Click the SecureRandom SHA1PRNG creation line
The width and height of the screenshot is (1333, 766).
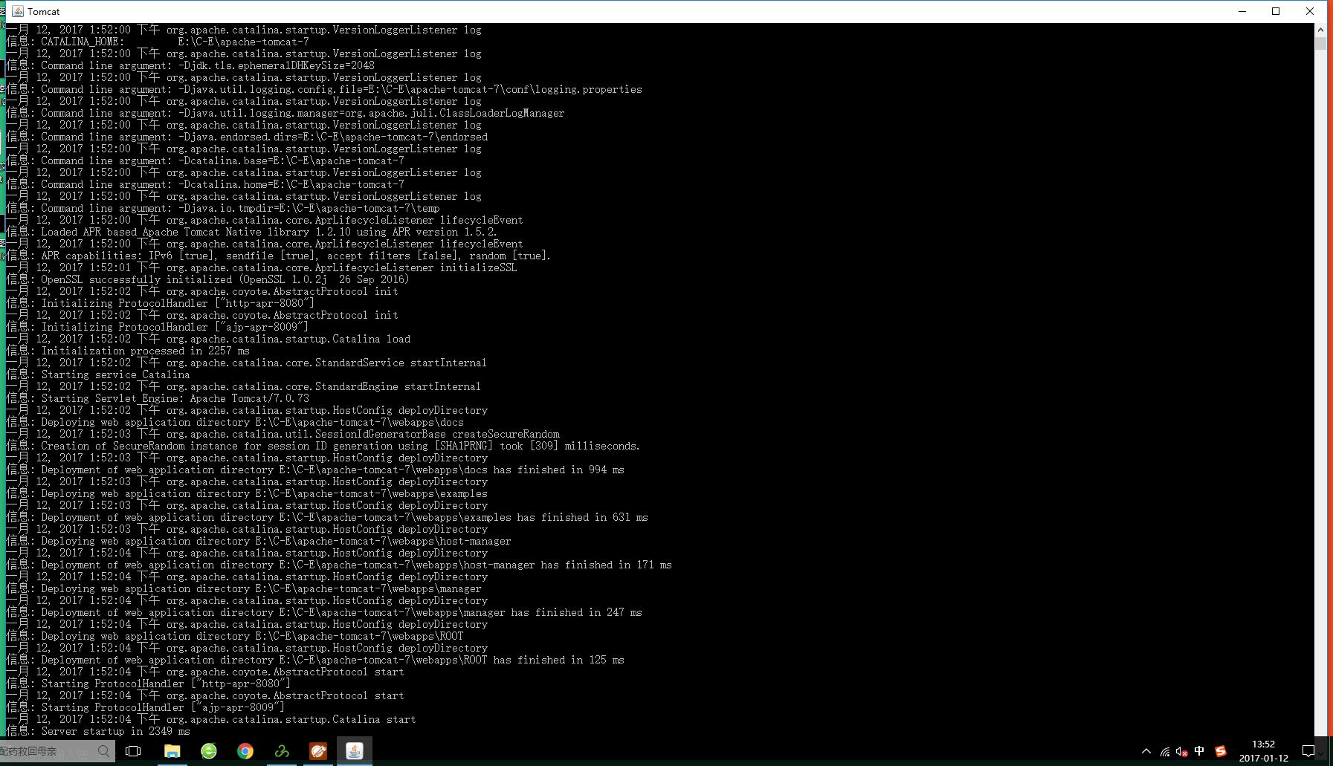click(323, 446)
